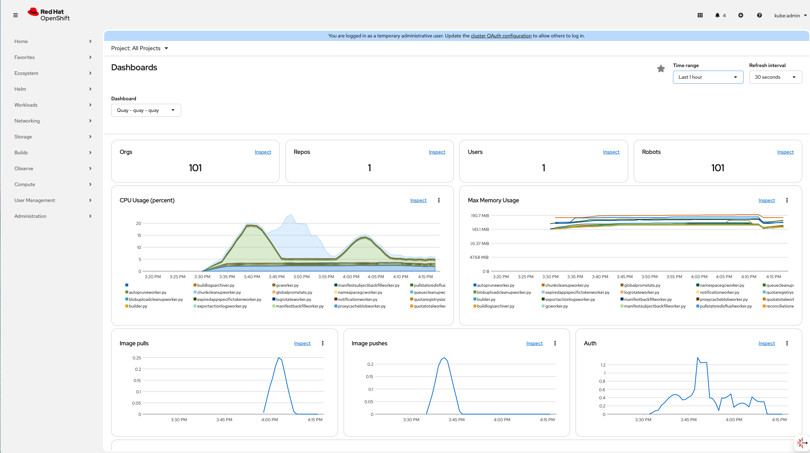Toggle the hamburger navigation menu
The image size is (810, 453).
pyautogui.click(x=16, y=15)
